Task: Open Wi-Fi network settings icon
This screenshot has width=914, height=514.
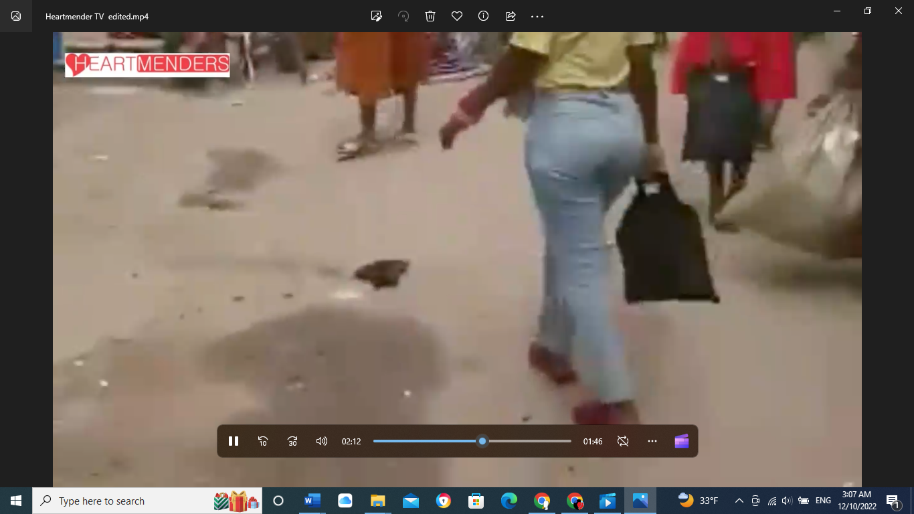Action: pyautogui.click(x=771, y=501)
